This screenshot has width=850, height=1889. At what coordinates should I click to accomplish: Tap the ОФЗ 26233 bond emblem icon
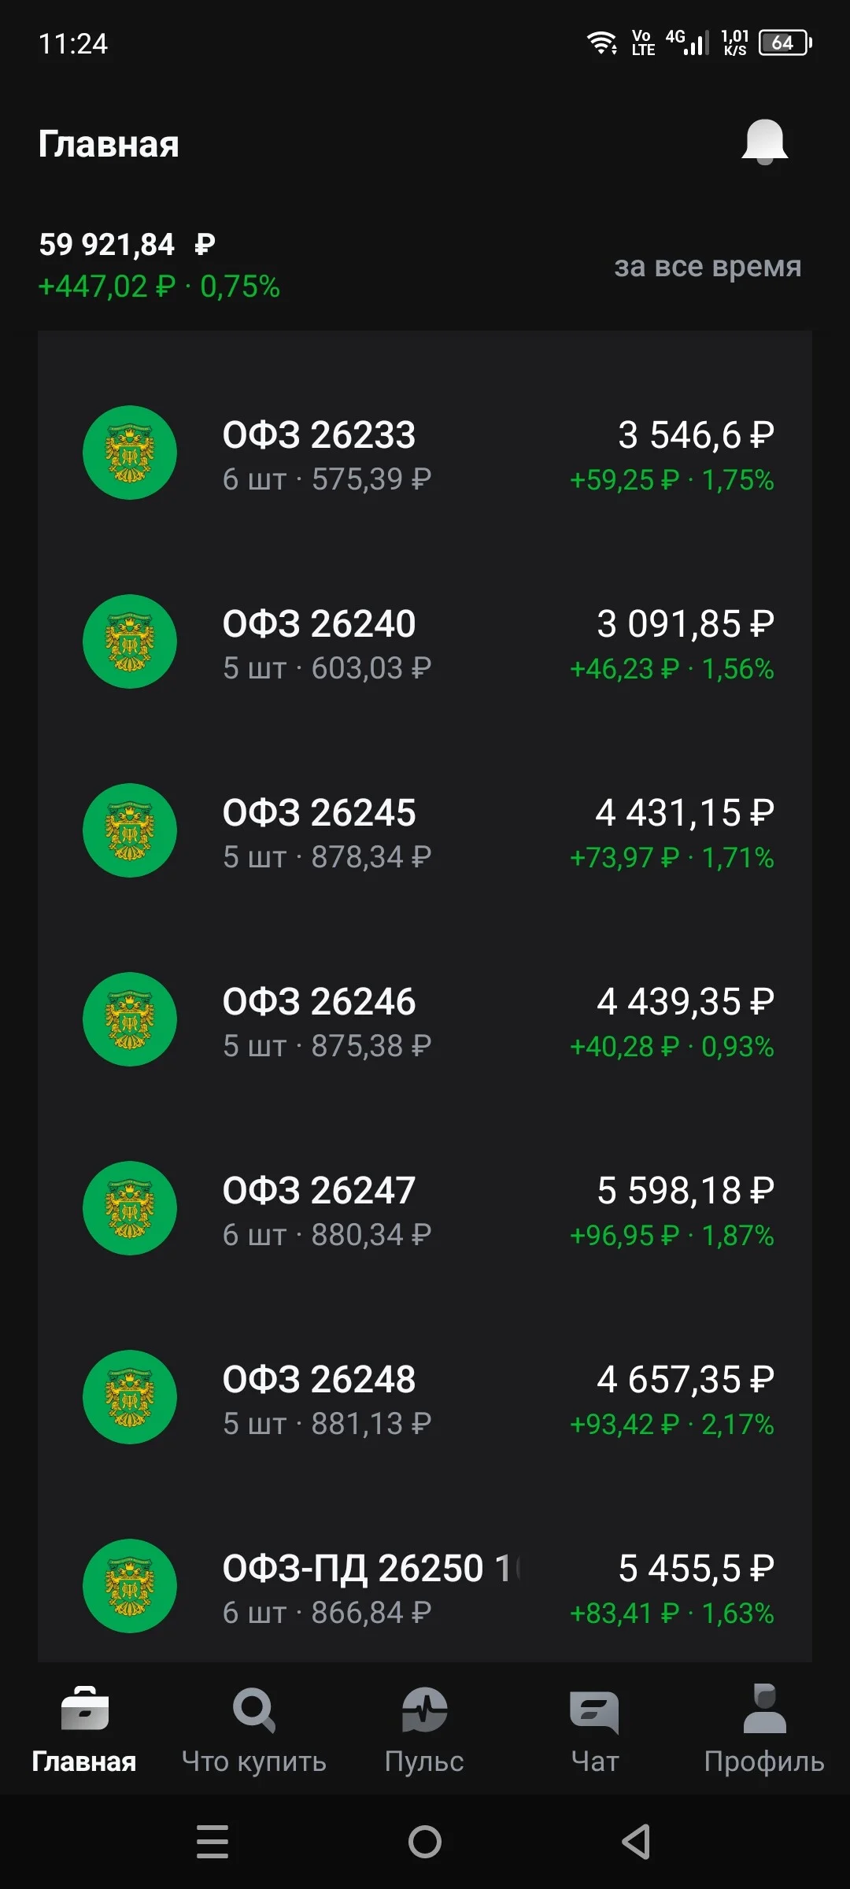130,453
